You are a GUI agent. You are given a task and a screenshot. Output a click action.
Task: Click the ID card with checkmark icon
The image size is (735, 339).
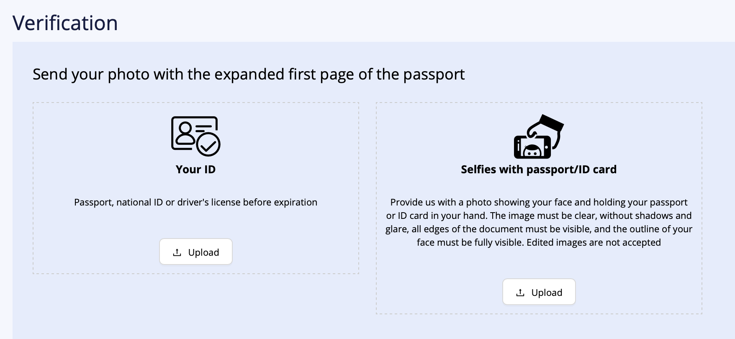click(x=195, y=136)
